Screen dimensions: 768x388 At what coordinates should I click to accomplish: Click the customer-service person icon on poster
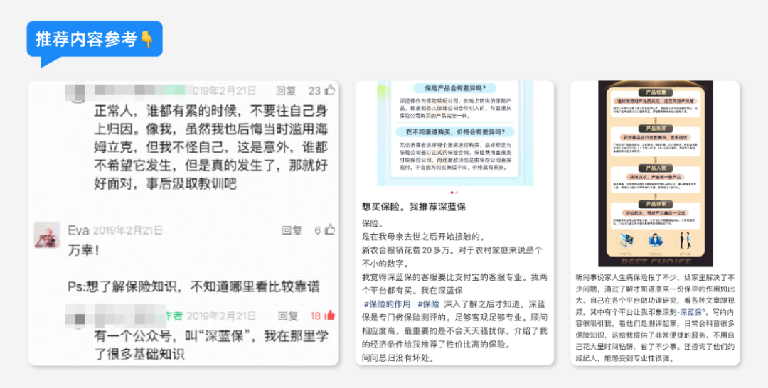(655, 240)
